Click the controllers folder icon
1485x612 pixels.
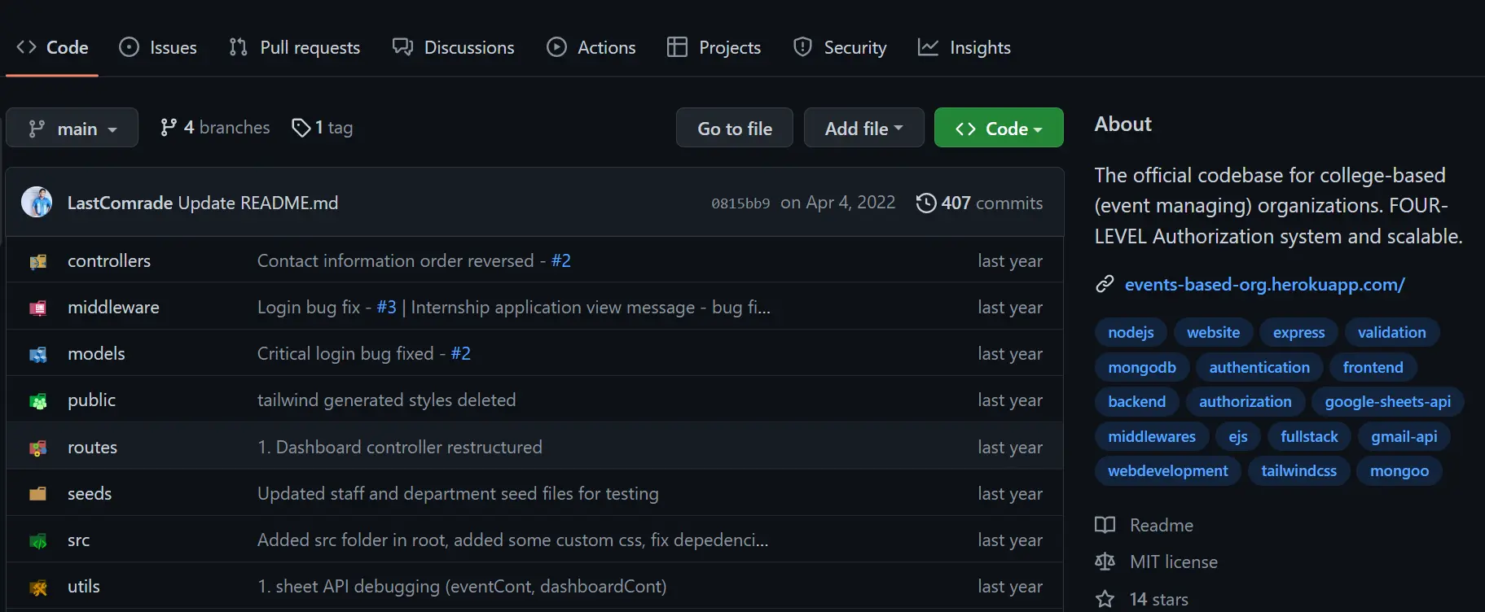point(37,261)
